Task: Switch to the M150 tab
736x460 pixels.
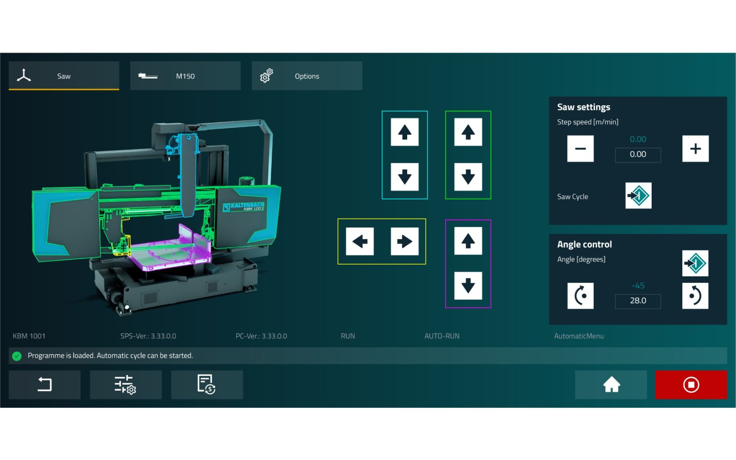Action: pos(185,76)
